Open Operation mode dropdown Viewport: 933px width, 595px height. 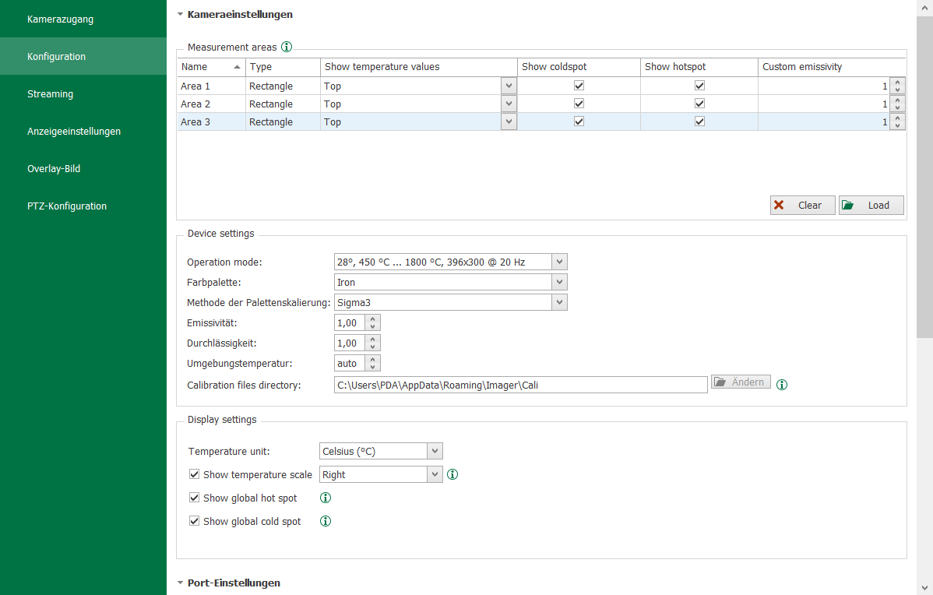(559, 262)
